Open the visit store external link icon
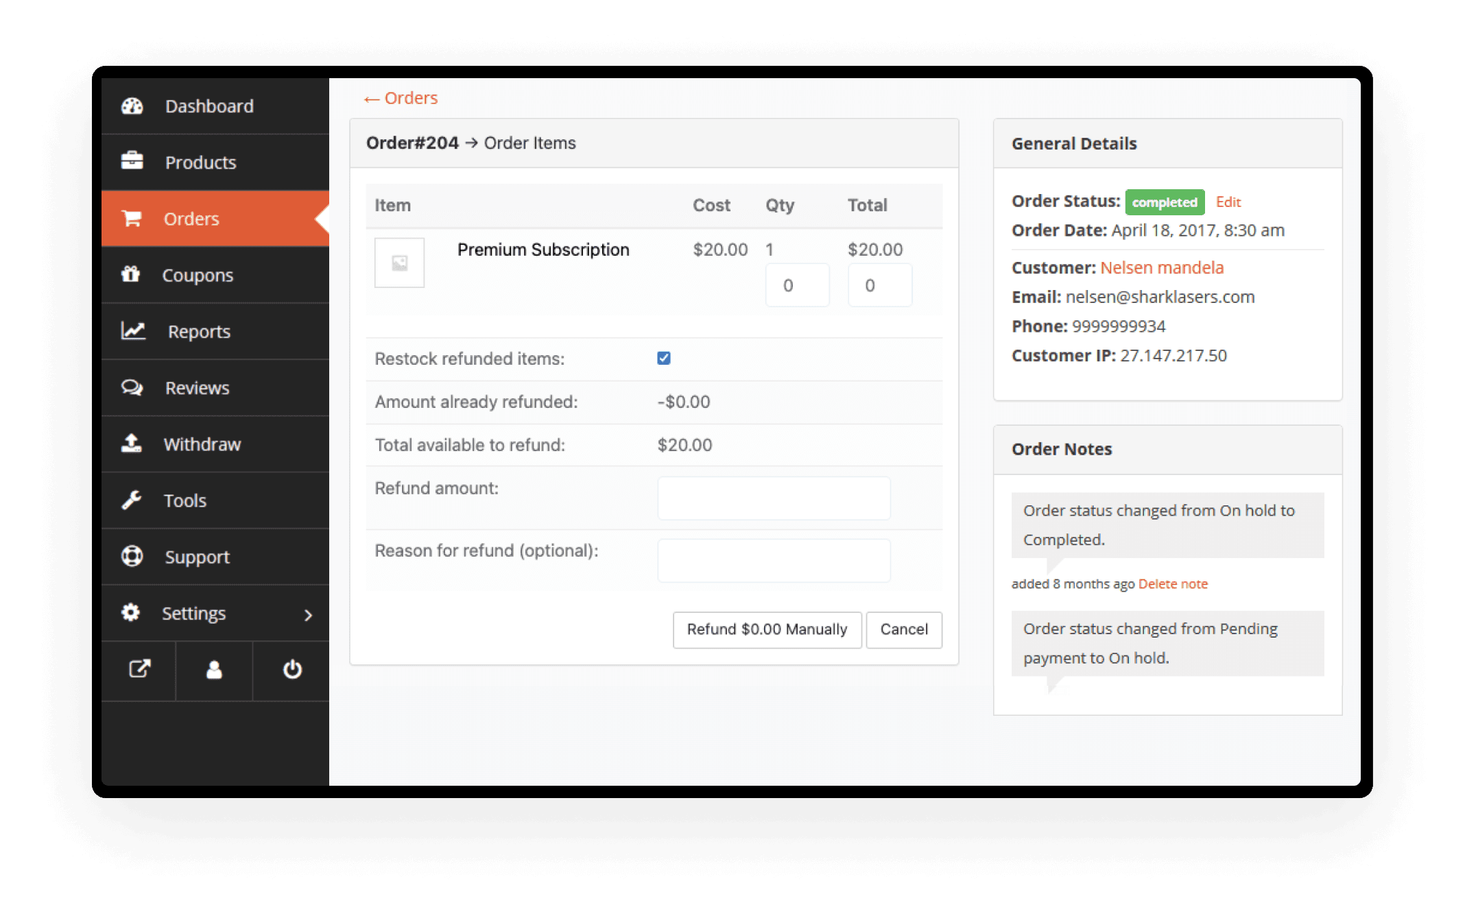The image size is (1465, 916). tap(139, 669)
